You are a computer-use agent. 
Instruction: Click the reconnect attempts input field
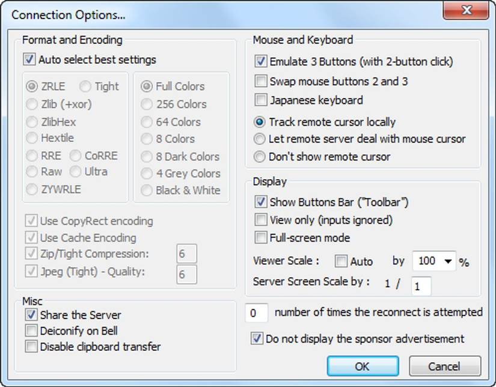pyautogui.click(x=257, y=312)
